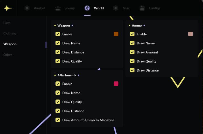Image resolution: width=203 pixels, height=134 pixels.
Task: Toggle Draw Amount in the Ammo panel
Action: coord(132,52)
